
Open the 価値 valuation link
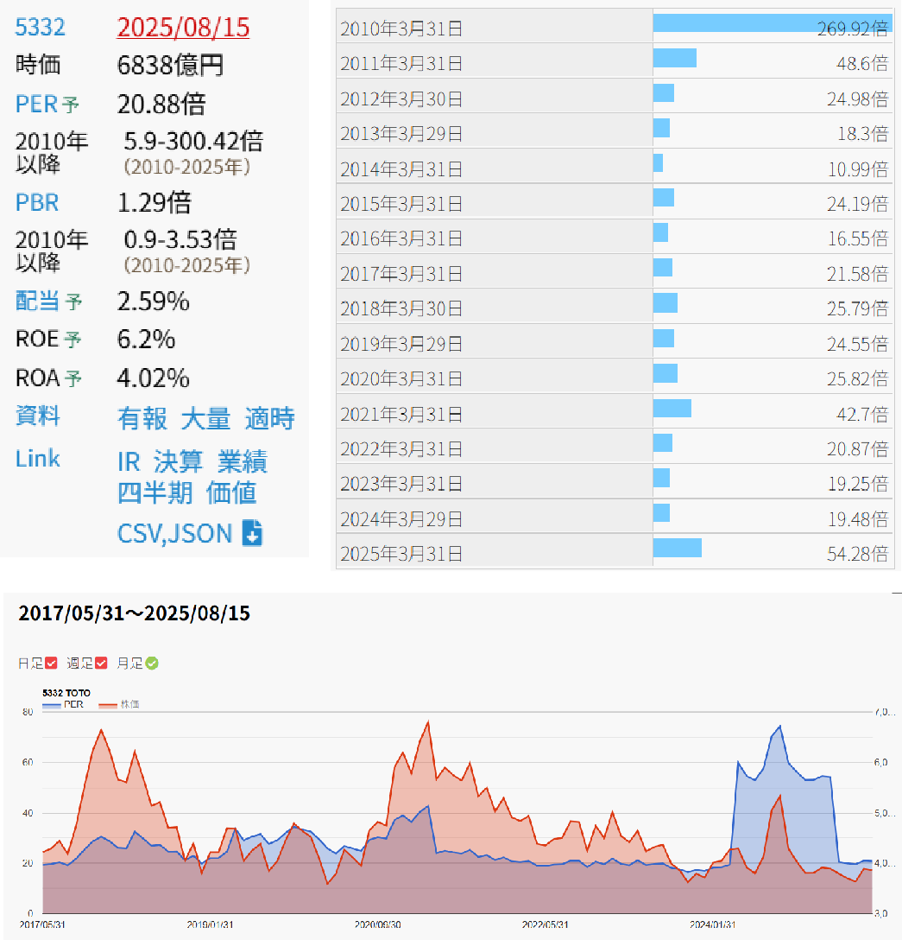click(x=231, y=493)
